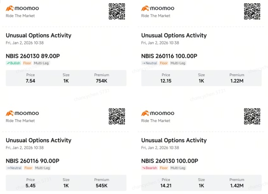Viewport: 268px width, 194px height.
Task: Click the 545K premium value
Action: point(101,186)
